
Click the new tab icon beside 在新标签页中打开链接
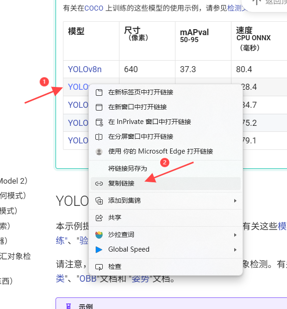coord(99,92)
